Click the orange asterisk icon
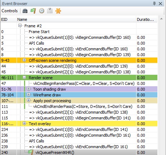This screenshot has height=155, width=166. pos(58,11)
